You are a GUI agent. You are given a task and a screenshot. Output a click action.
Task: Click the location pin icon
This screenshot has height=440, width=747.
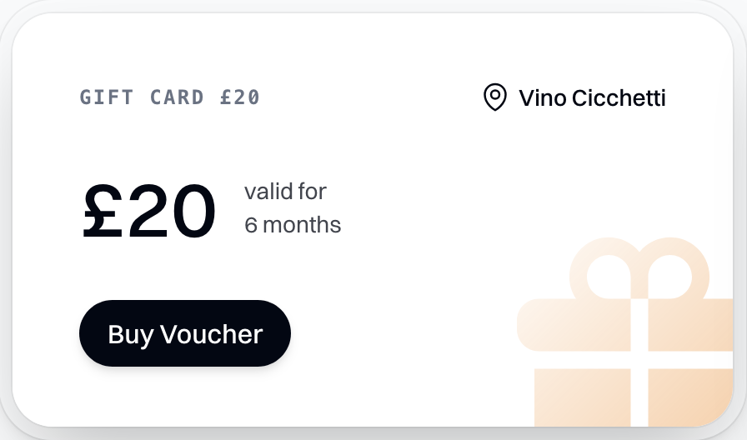point(495,97)
